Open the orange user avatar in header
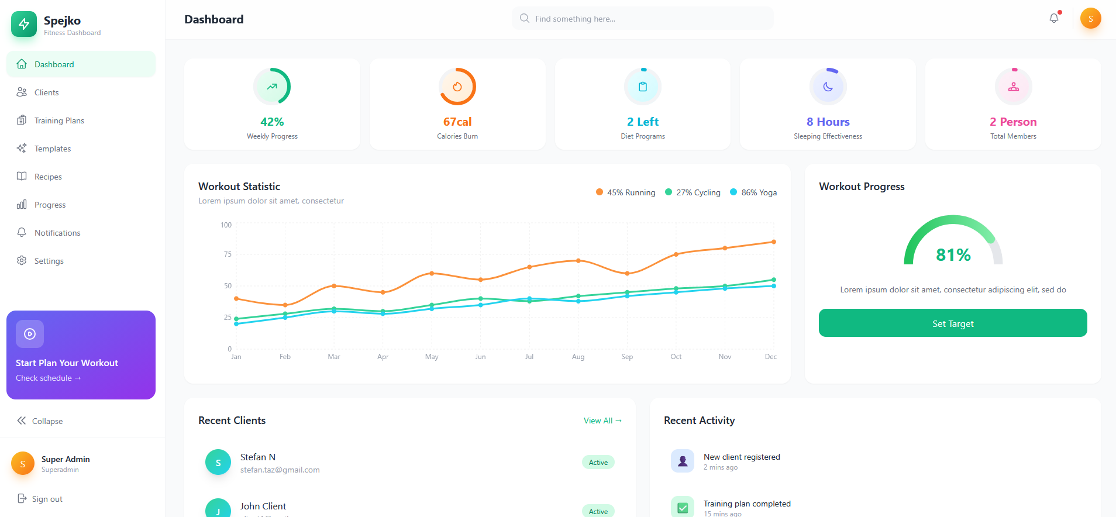Image resolution: width=1116 pixels, height=517 pixels. pos(1090,18)
